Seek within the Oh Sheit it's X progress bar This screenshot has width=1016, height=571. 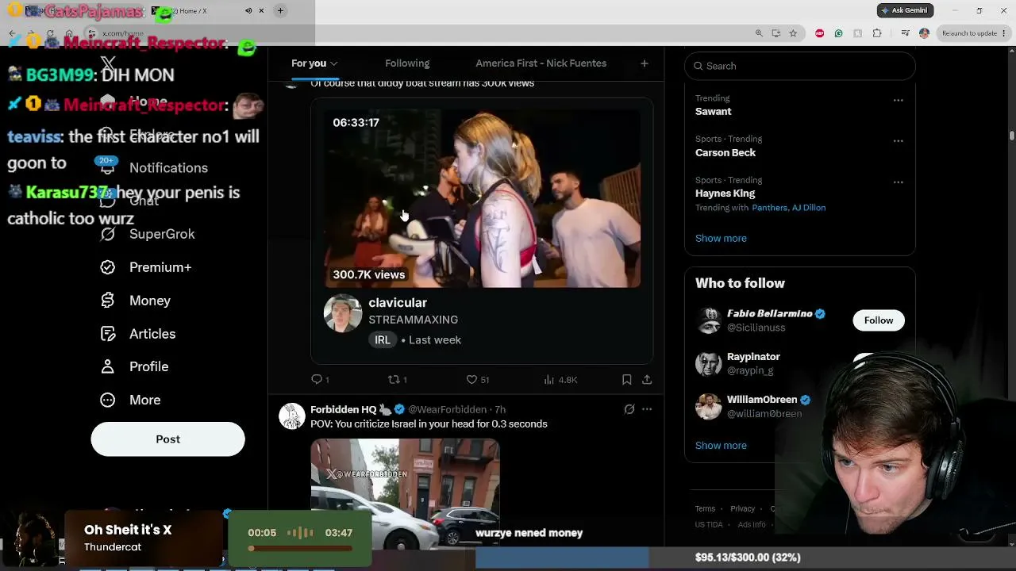301,548
